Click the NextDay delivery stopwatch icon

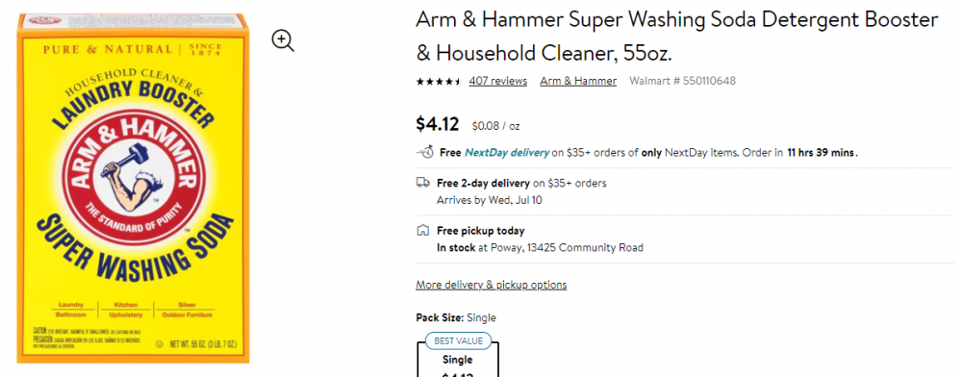click(x=424, y=152)
